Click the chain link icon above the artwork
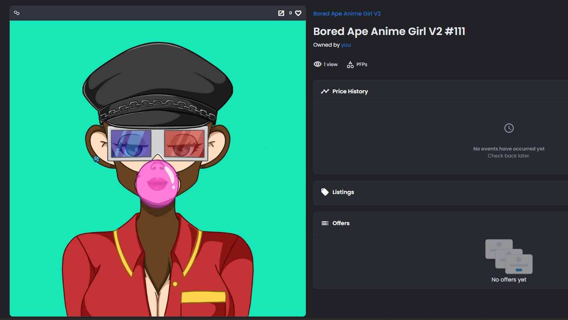Image resolution: width=568 pixels, height=320 pixels. tap(17, 13)
